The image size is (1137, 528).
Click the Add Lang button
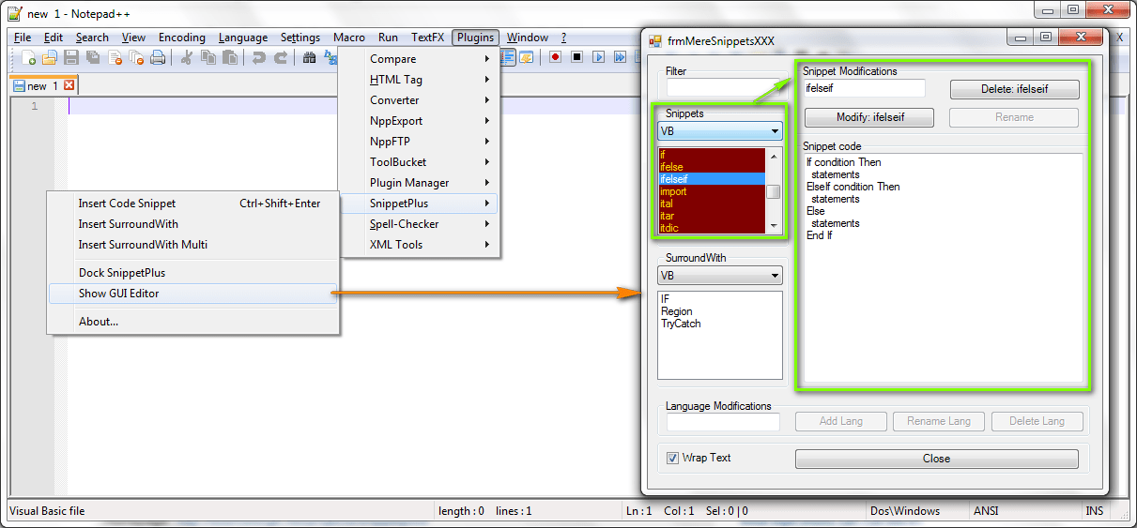point(840,421)
